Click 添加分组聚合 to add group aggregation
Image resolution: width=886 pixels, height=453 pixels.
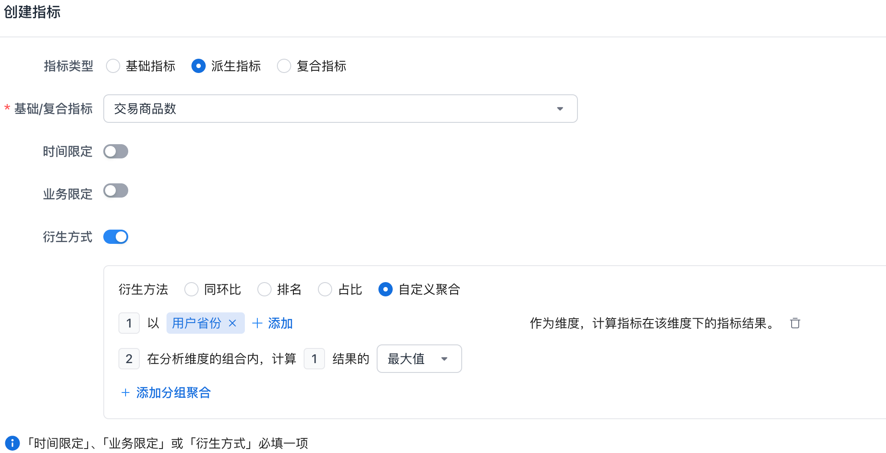coord(173,392)
